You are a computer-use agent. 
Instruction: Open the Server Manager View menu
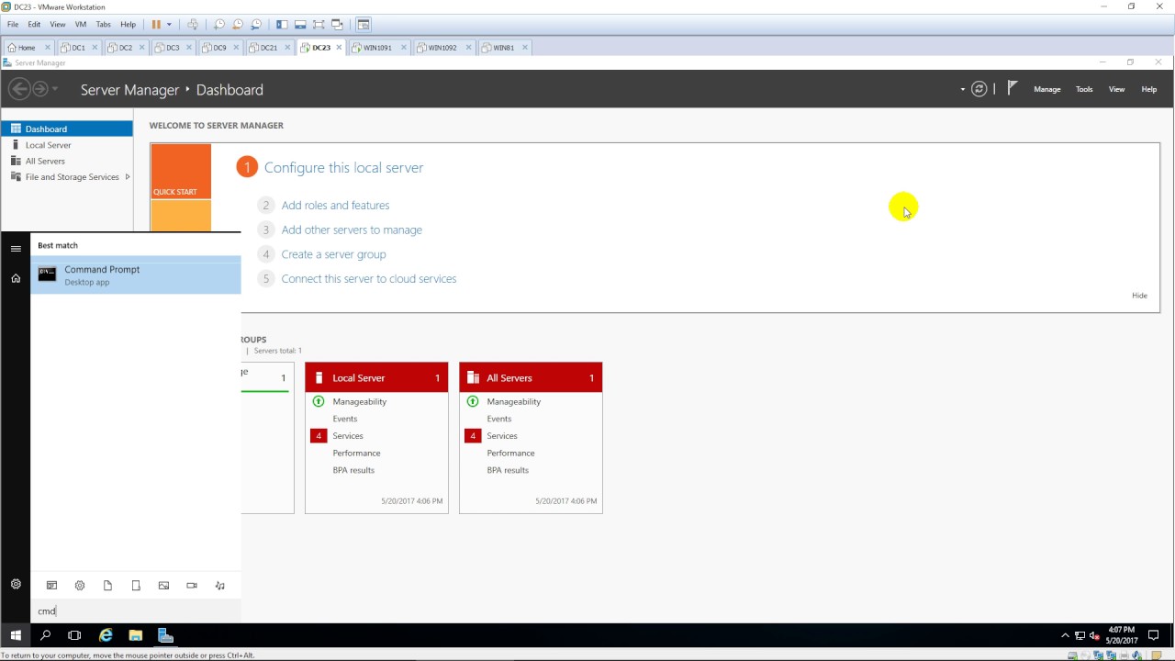coord(1116,89)
